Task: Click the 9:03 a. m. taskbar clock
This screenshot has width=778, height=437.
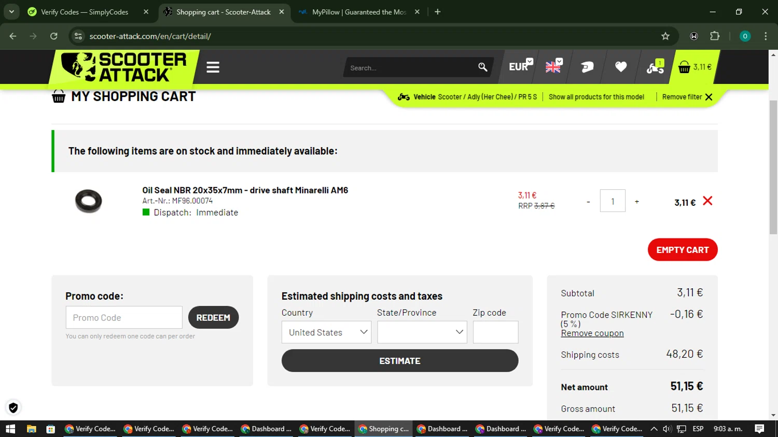Action: (x=728, y=429)
